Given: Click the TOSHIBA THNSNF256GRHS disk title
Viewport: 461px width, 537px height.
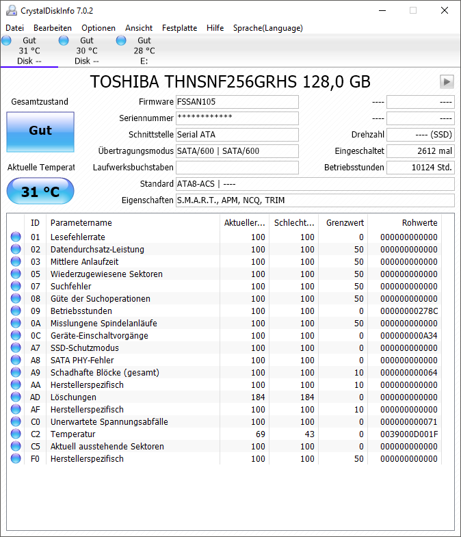Looking at the screenshot, I should coord(230,82).
